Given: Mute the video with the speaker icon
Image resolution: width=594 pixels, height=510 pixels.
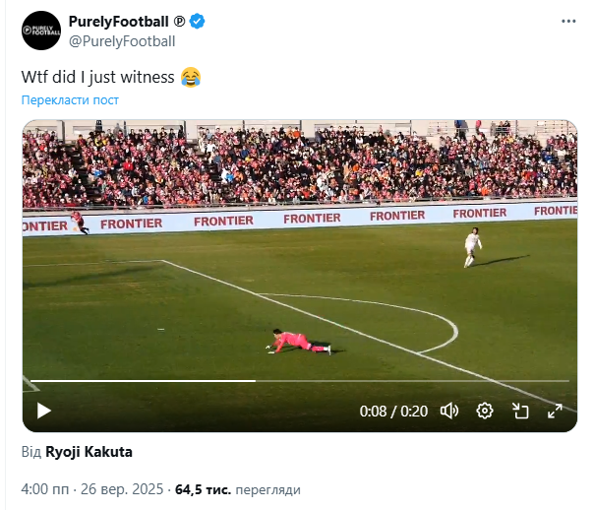Looking at the screenshot, I should click(449, 411).
